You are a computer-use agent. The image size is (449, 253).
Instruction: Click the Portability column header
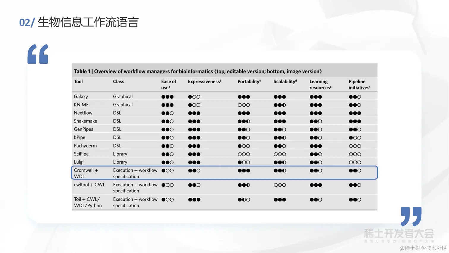[x=249, y=81]
